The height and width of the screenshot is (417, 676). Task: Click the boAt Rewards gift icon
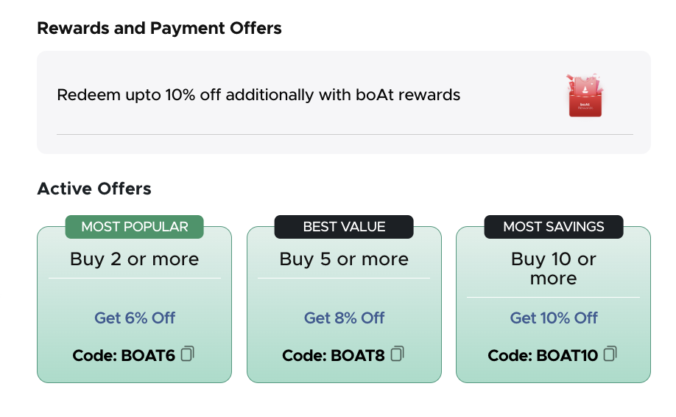pyautogui.click(x=585, y=96)
